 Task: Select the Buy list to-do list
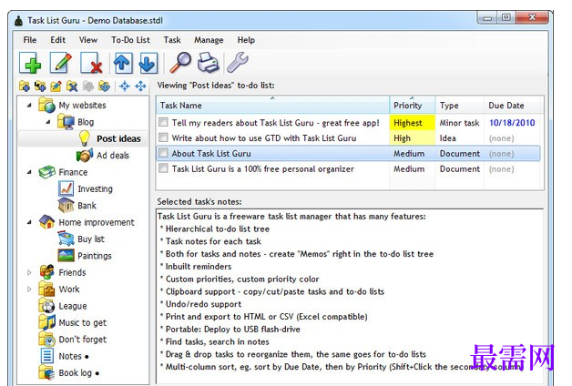tap(91, 239)
